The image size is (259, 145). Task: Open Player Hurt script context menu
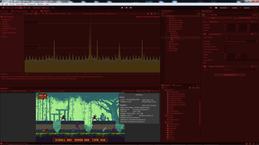click(257, 66)
